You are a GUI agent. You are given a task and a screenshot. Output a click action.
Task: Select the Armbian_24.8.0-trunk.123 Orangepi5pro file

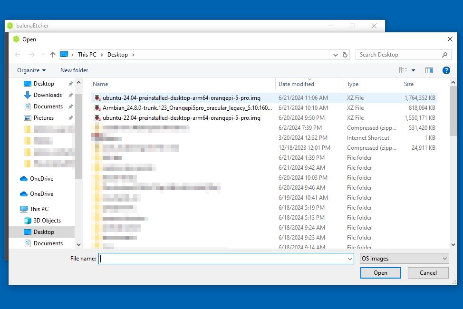(264, 108)
